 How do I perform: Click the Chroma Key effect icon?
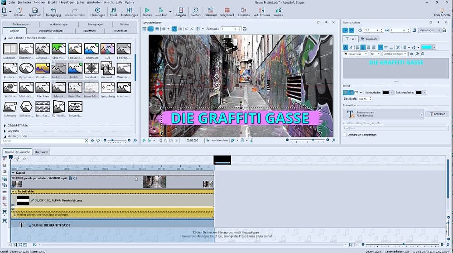[58, 49]
